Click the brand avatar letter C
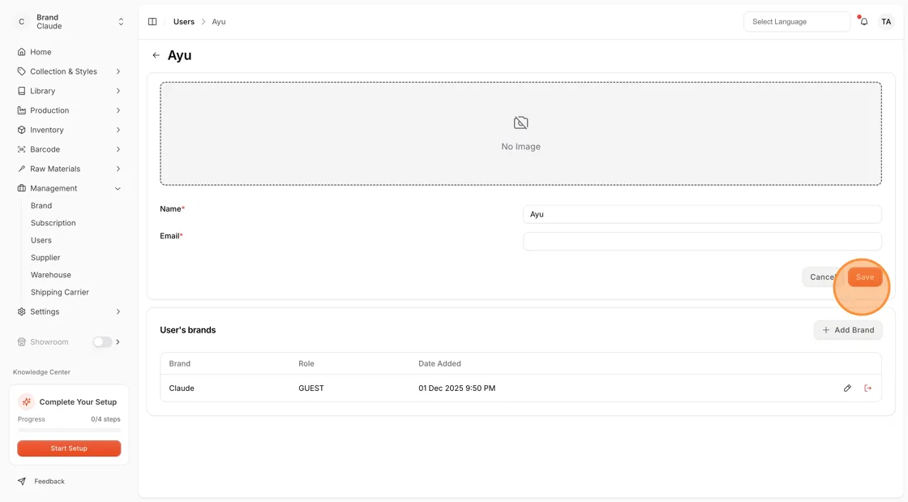Image resolution: width=908 pixels, height=502 pixels. pos(21,21)
